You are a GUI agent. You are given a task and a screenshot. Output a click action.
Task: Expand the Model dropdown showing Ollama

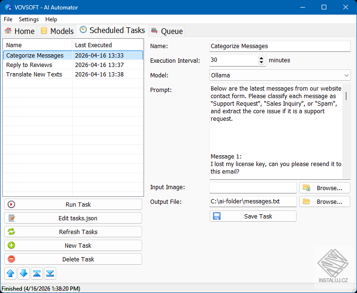click(280, 75)
